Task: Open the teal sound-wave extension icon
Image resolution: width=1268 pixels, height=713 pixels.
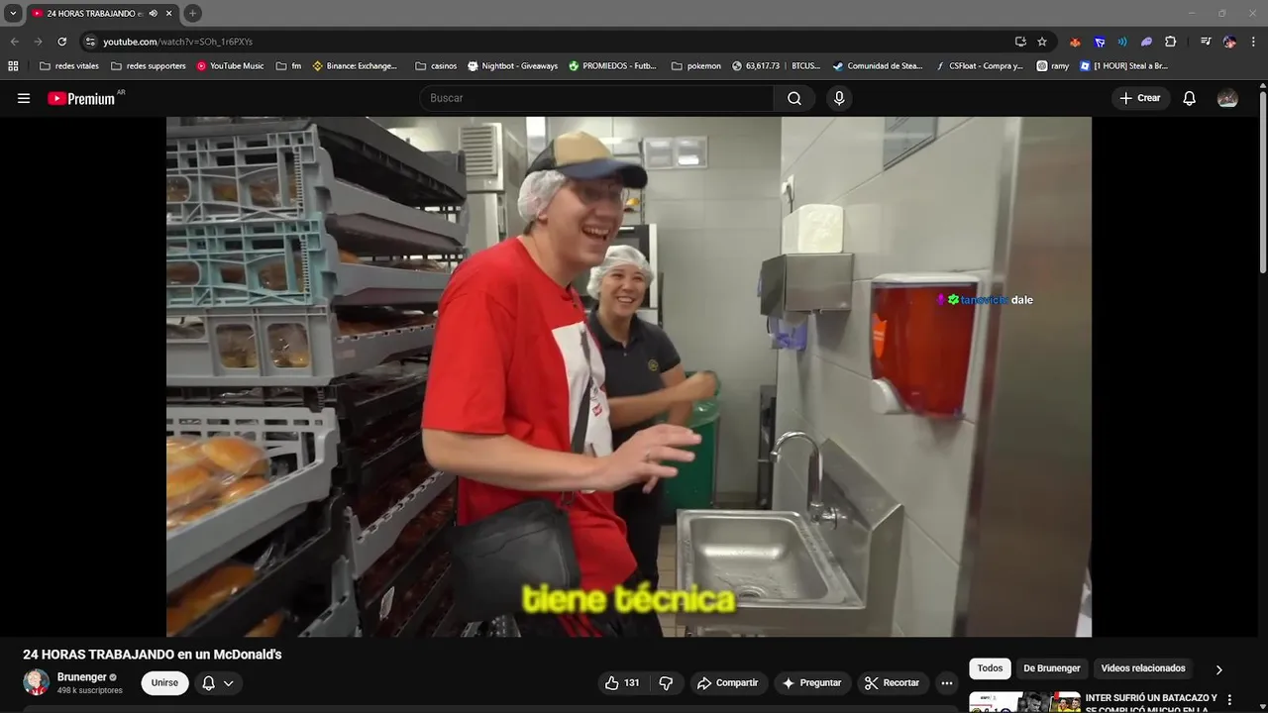Action: [1122, 42]
